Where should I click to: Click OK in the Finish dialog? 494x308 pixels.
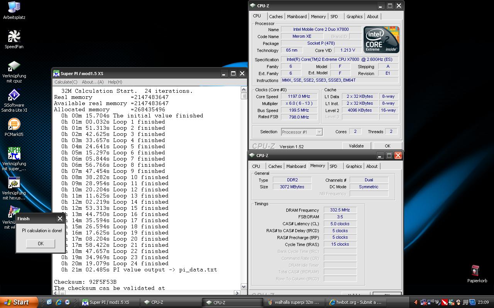[41, 243]
